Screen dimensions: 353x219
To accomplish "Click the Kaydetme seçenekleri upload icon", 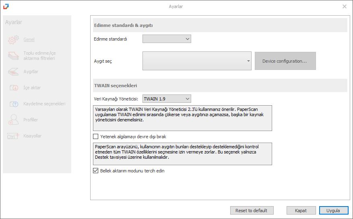I will coord(14,104).
